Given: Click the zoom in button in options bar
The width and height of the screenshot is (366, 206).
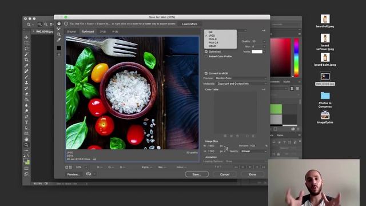Looking at the screenshot, I should tap(40, 24).
